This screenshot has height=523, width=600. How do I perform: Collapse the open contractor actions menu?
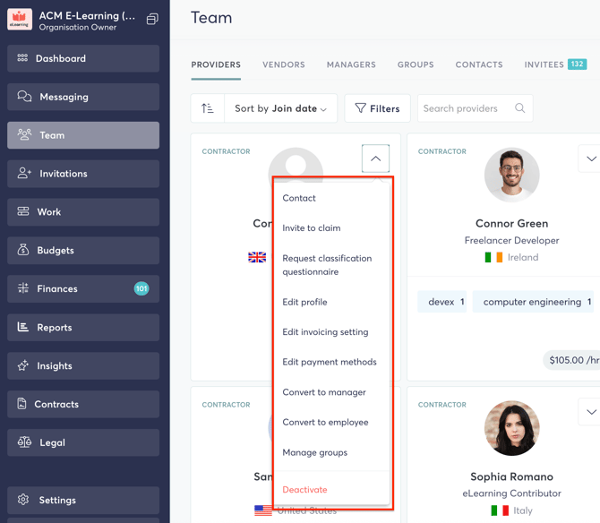pyautogui.click(x=375, y=159)
